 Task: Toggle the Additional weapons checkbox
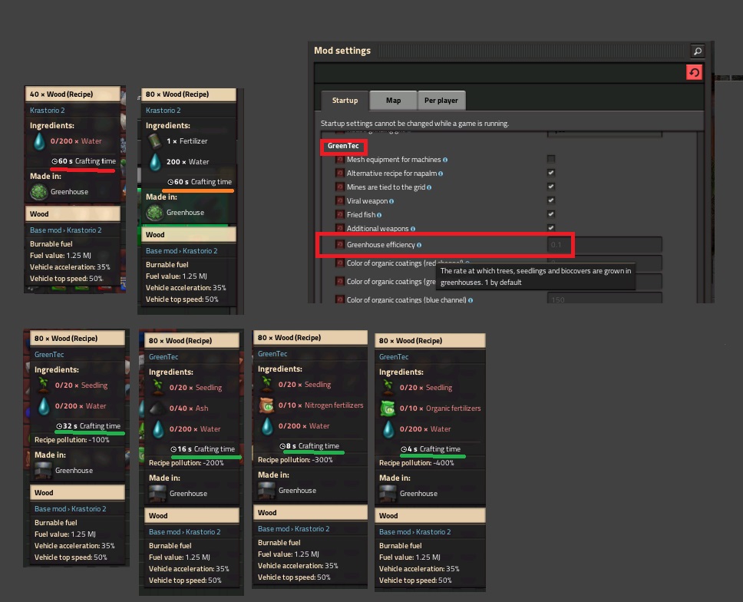pos(551,228)
